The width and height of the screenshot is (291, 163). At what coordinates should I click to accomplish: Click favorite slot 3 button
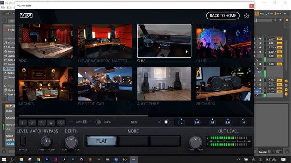[x=41, y=123]
